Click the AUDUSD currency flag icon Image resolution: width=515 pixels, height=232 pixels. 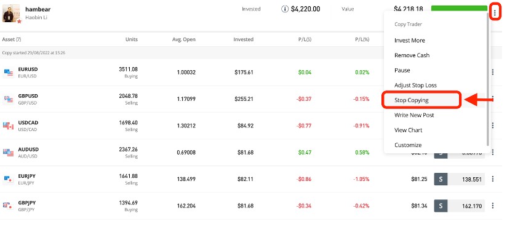point(8,153)
